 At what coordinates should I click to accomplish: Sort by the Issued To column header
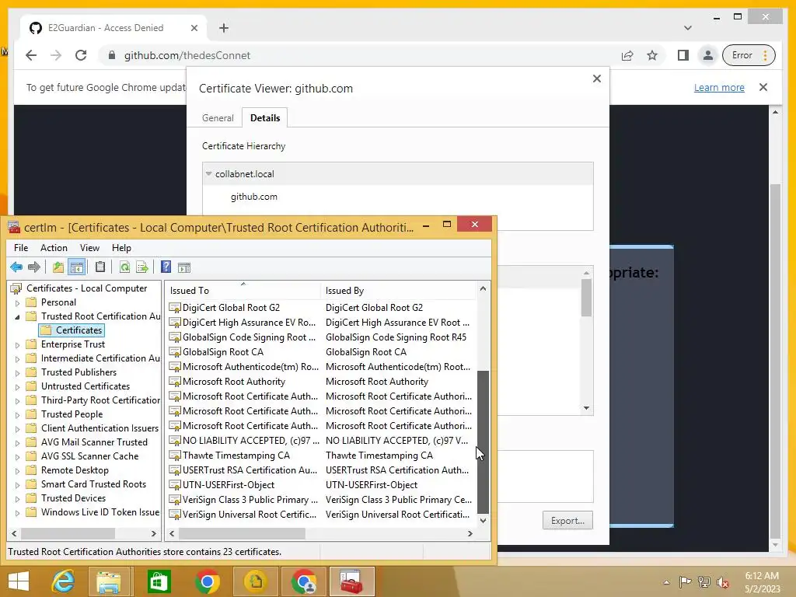[x=243, y=291]
